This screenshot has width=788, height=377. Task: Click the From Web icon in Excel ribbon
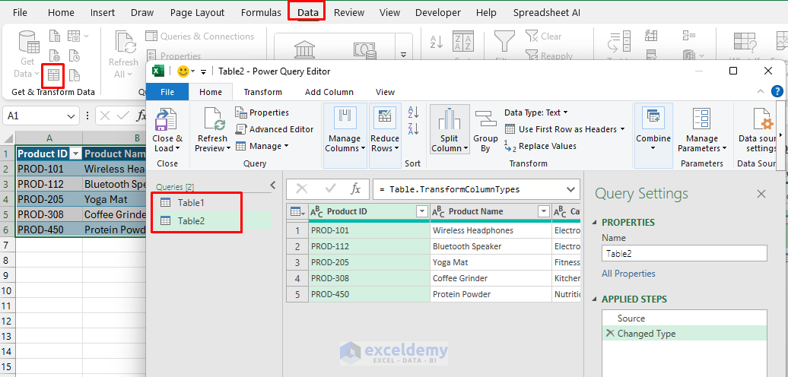pos(54,55)
